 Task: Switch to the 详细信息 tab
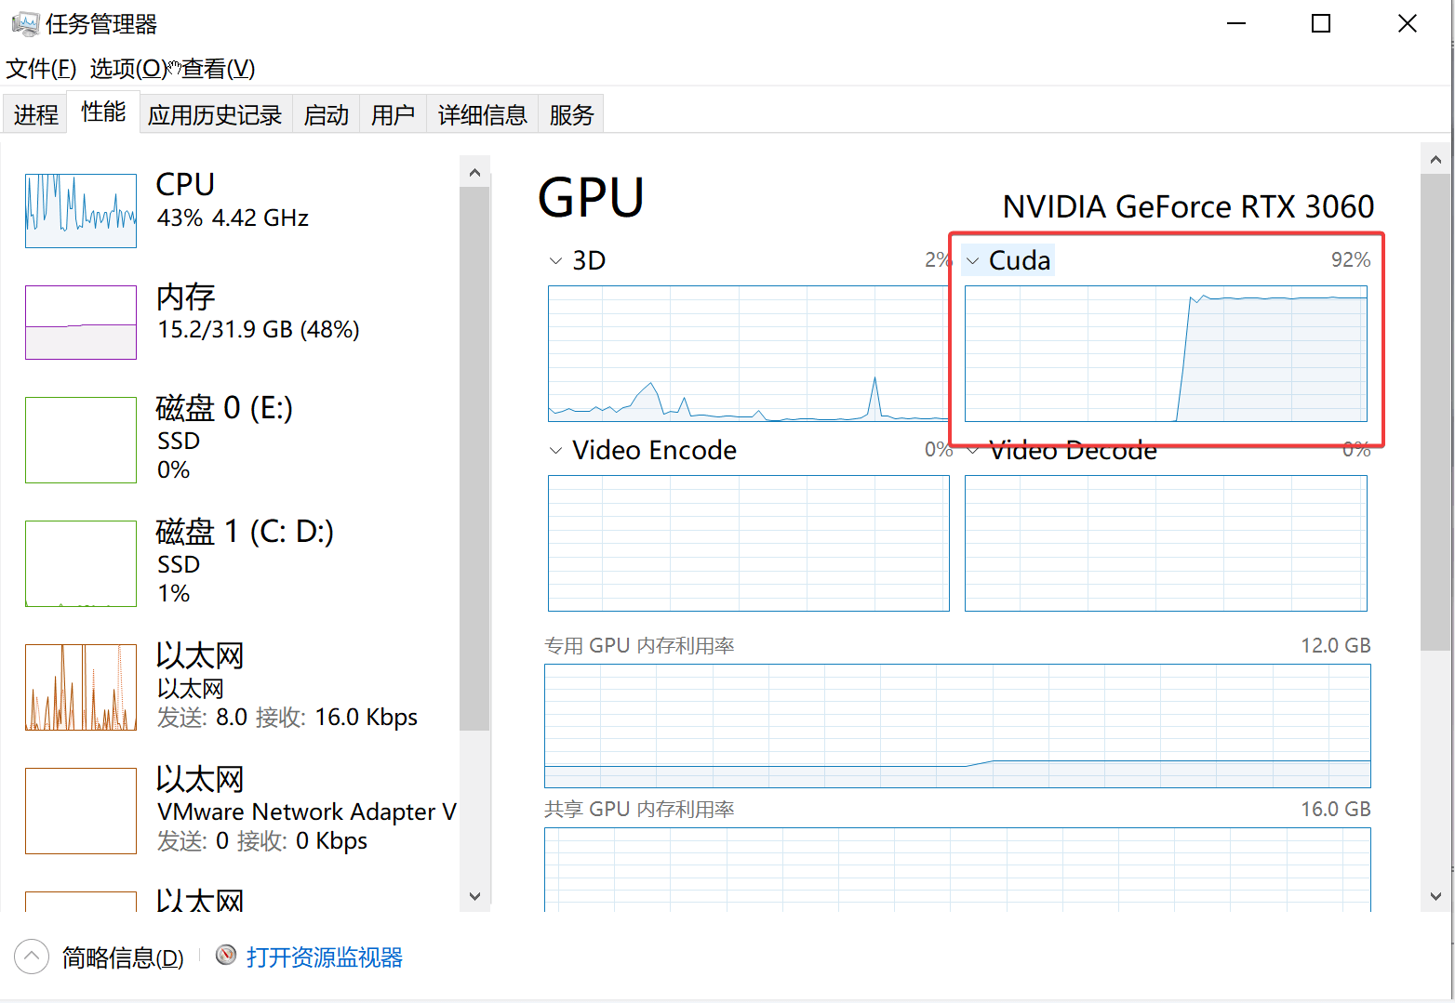click(482, 114)
